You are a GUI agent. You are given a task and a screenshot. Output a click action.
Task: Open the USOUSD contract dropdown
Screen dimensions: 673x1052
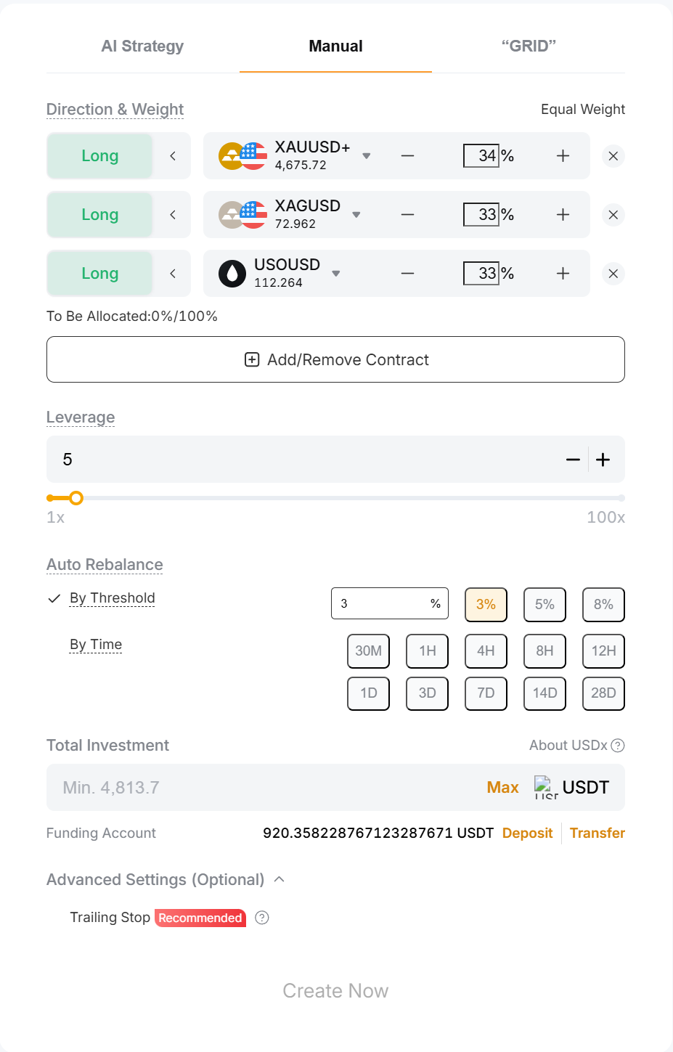pyautogui.click(x=336, y=274)
